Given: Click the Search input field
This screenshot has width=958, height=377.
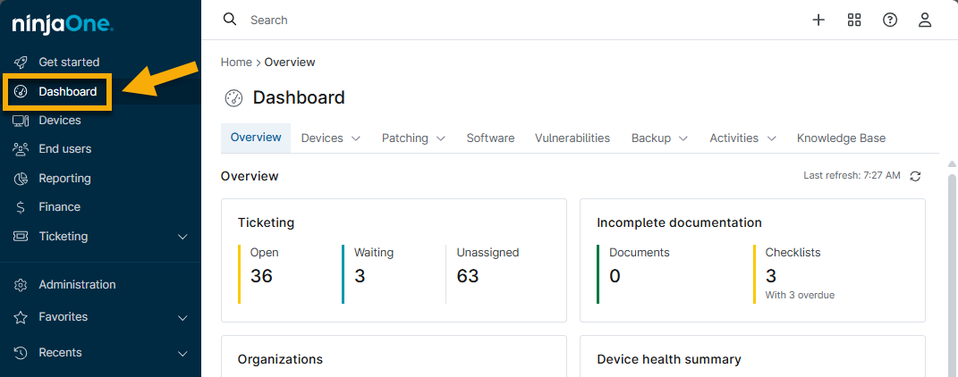Looking at the screenshot, I should (447, 20).
